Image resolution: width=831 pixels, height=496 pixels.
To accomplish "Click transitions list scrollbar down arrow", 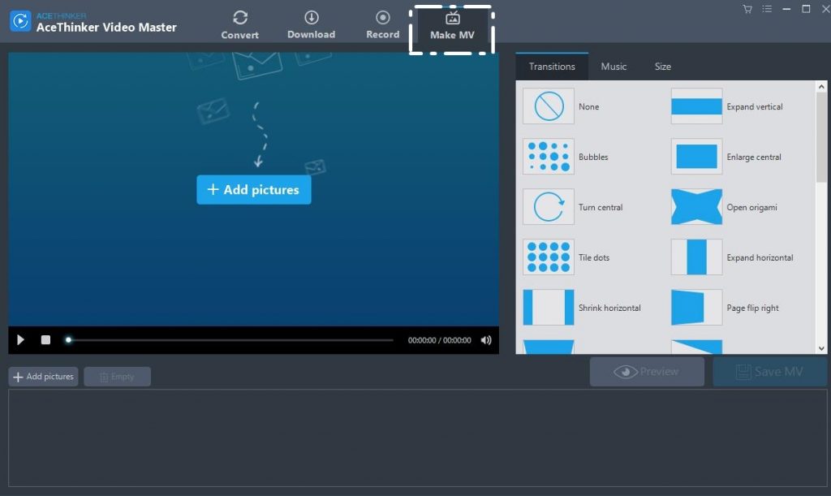I will (821, 348).
